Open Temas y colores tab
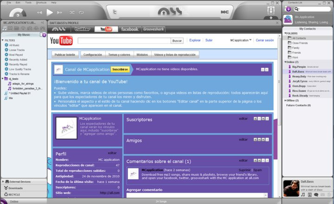This screenshot has height=204, width=334. pyautogui.click(x=119, y=55)
